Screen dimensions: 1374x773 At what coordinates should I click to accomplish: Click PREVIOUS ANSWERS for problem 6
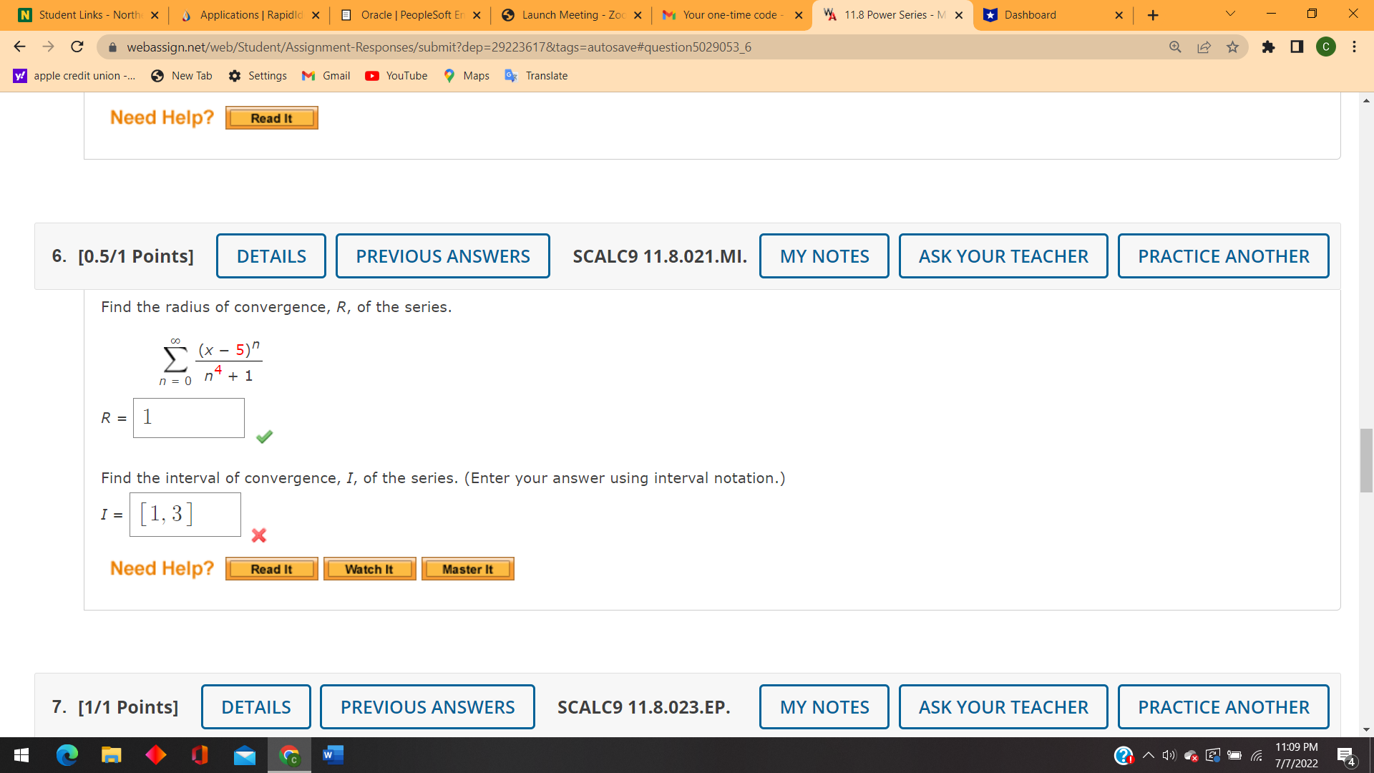tap(442, 256)
